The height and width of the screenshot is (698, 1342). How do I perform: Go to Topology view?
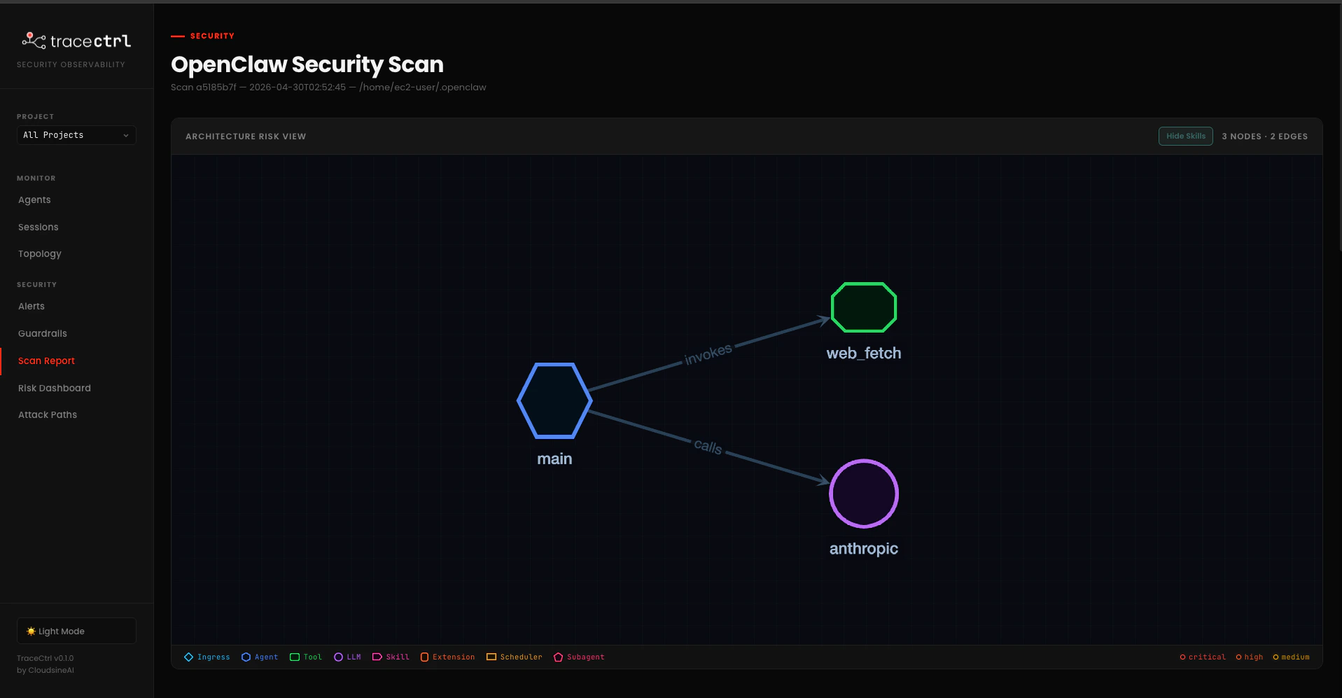pyautogui.click(x=40, y=253)
